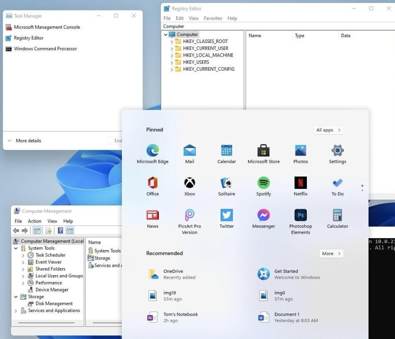Expand HKEY_LOCAL_MACHINE registry key

pyautogui.click(x=172, y=55)
